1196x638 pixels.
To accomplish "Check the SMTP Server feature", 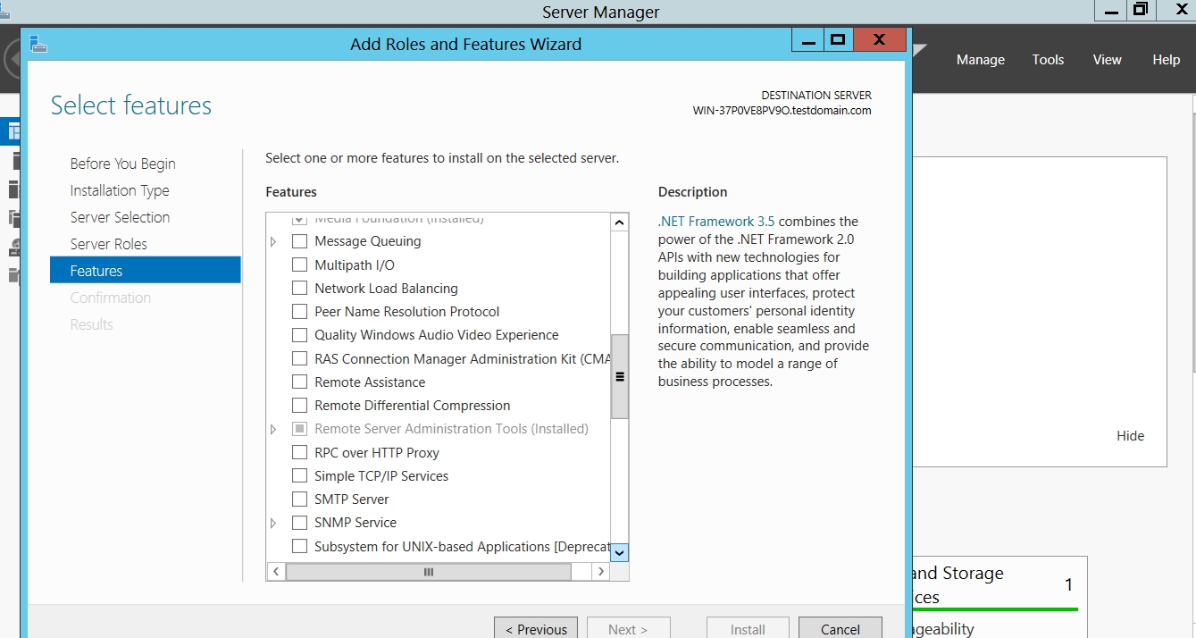I will point(300,499).
